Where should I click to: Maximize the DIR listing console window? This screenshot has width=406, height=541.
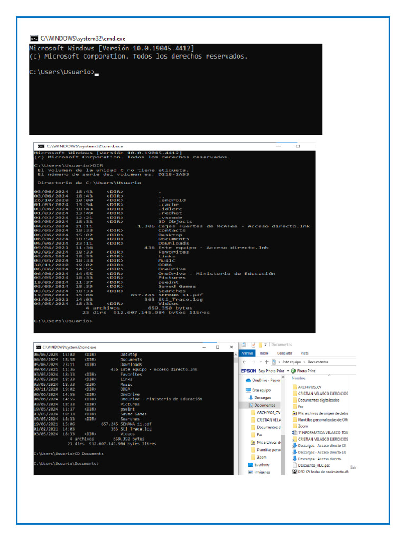pyautogui.click(x=297, y=146)
